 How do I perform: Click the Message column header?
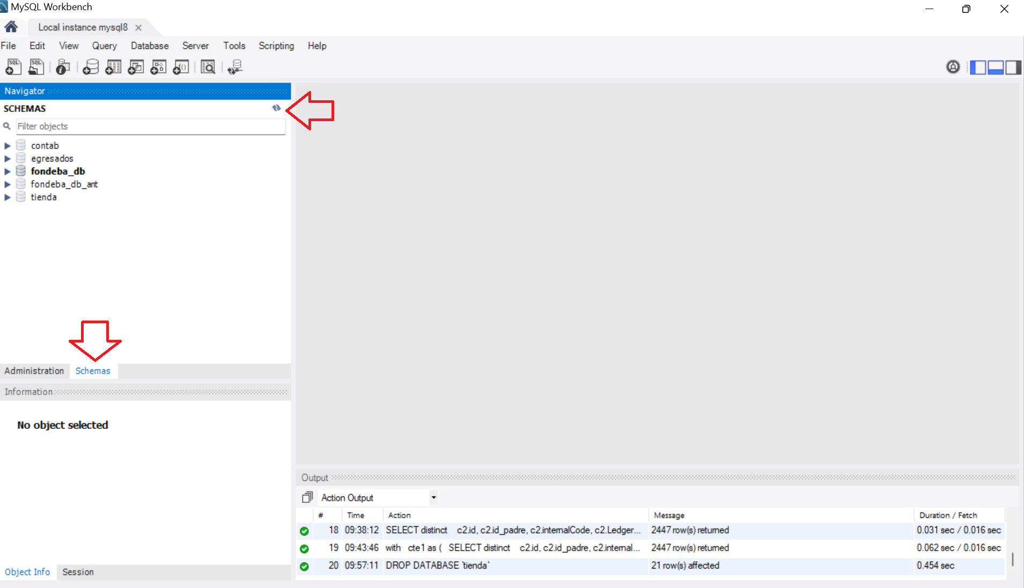780,515
